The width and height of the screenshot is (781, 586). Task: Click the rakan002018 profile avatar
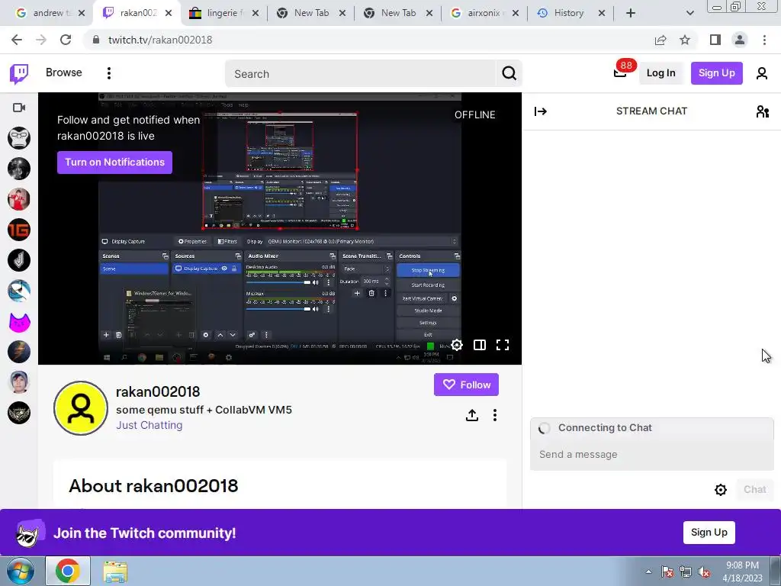click(81, 408)
